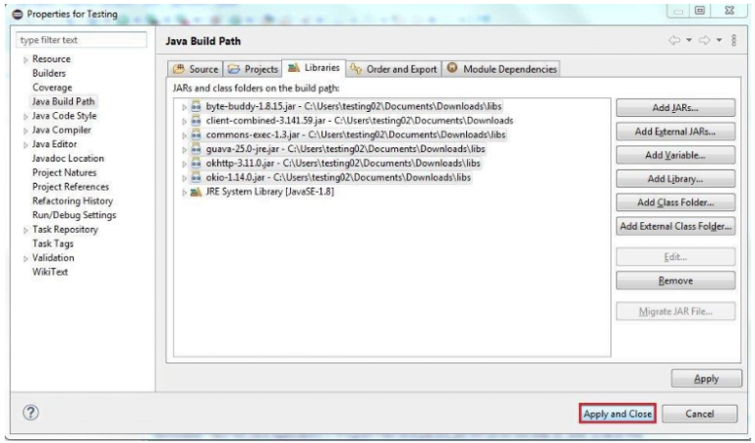Click the Cancel button
755x443 pixels.
point(700,414)
